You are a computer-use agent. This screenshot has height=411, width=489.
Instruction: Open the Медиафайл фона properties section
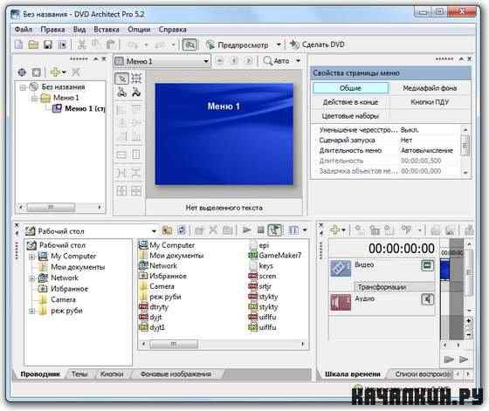(x=430, y=88)
